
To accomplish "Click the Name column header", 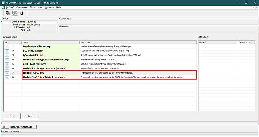I will (51, 42).
